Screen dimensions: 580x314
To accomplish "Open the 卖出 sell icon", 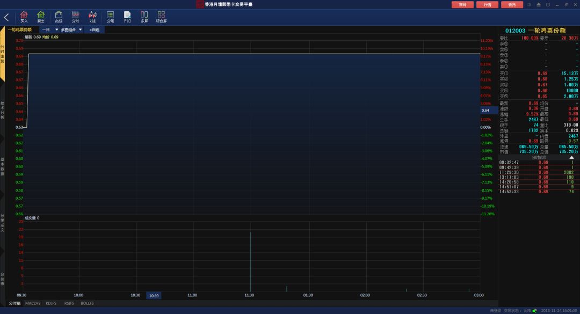I will (x=41, y=17).
